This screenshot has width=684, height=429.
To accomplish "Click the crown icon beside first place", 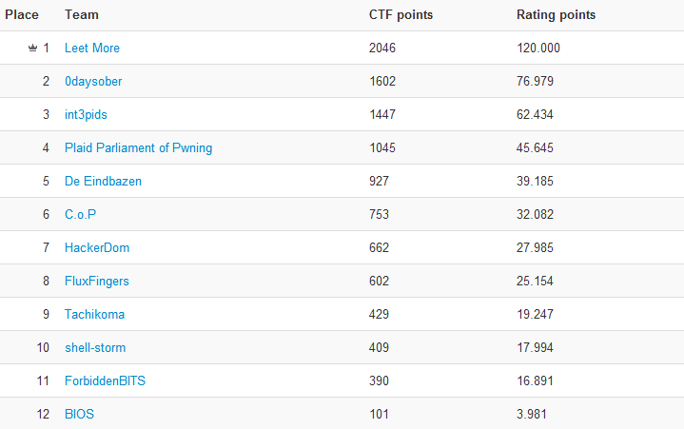I will pos(32,48).
